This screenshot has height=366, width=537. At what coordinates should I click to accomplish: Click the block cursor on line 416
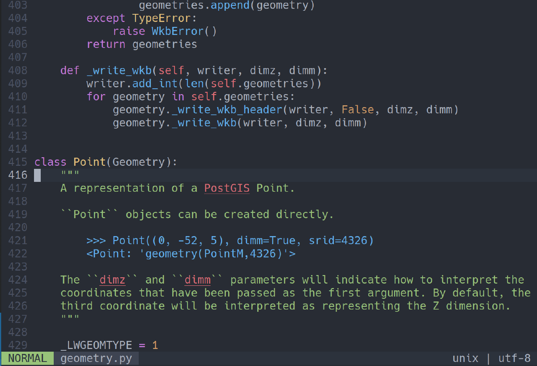[x=38, y=175]
